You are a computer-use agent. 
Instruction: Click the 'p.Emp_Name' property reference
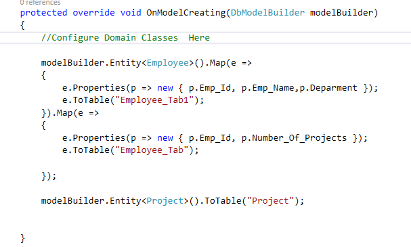267,88
